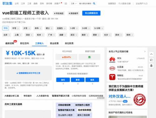
Task: Filter by 上海 city
Action: (x=18, y=35)
